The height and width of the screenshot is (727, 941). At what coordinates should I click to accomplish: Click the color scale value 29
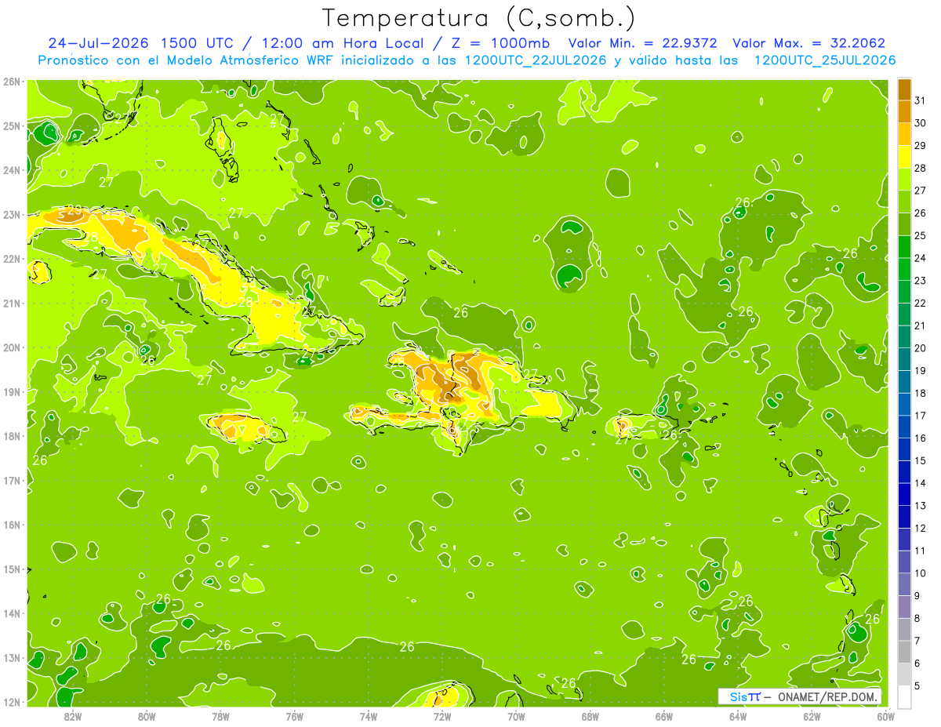[921, 146]
